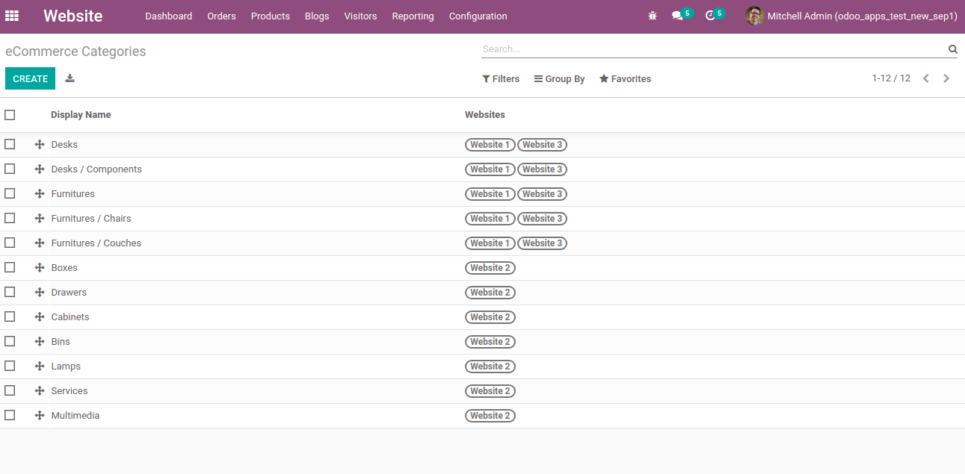Click the debug bug icon
The image size is (965, 474).
pos(653,16)
